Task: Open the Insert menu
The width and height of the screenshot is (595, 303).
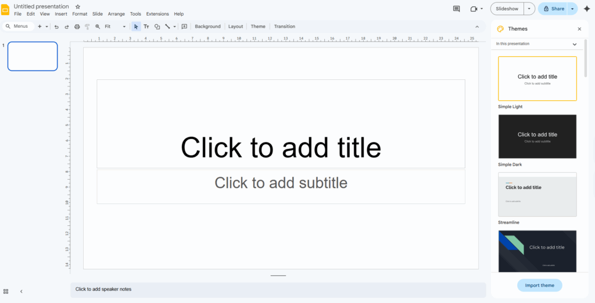Action: click(x=61, y=14)
